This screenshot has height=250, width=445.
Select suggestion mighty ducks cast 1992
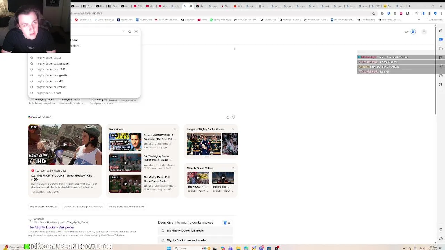pyautogui.click(x=84, y=69)
